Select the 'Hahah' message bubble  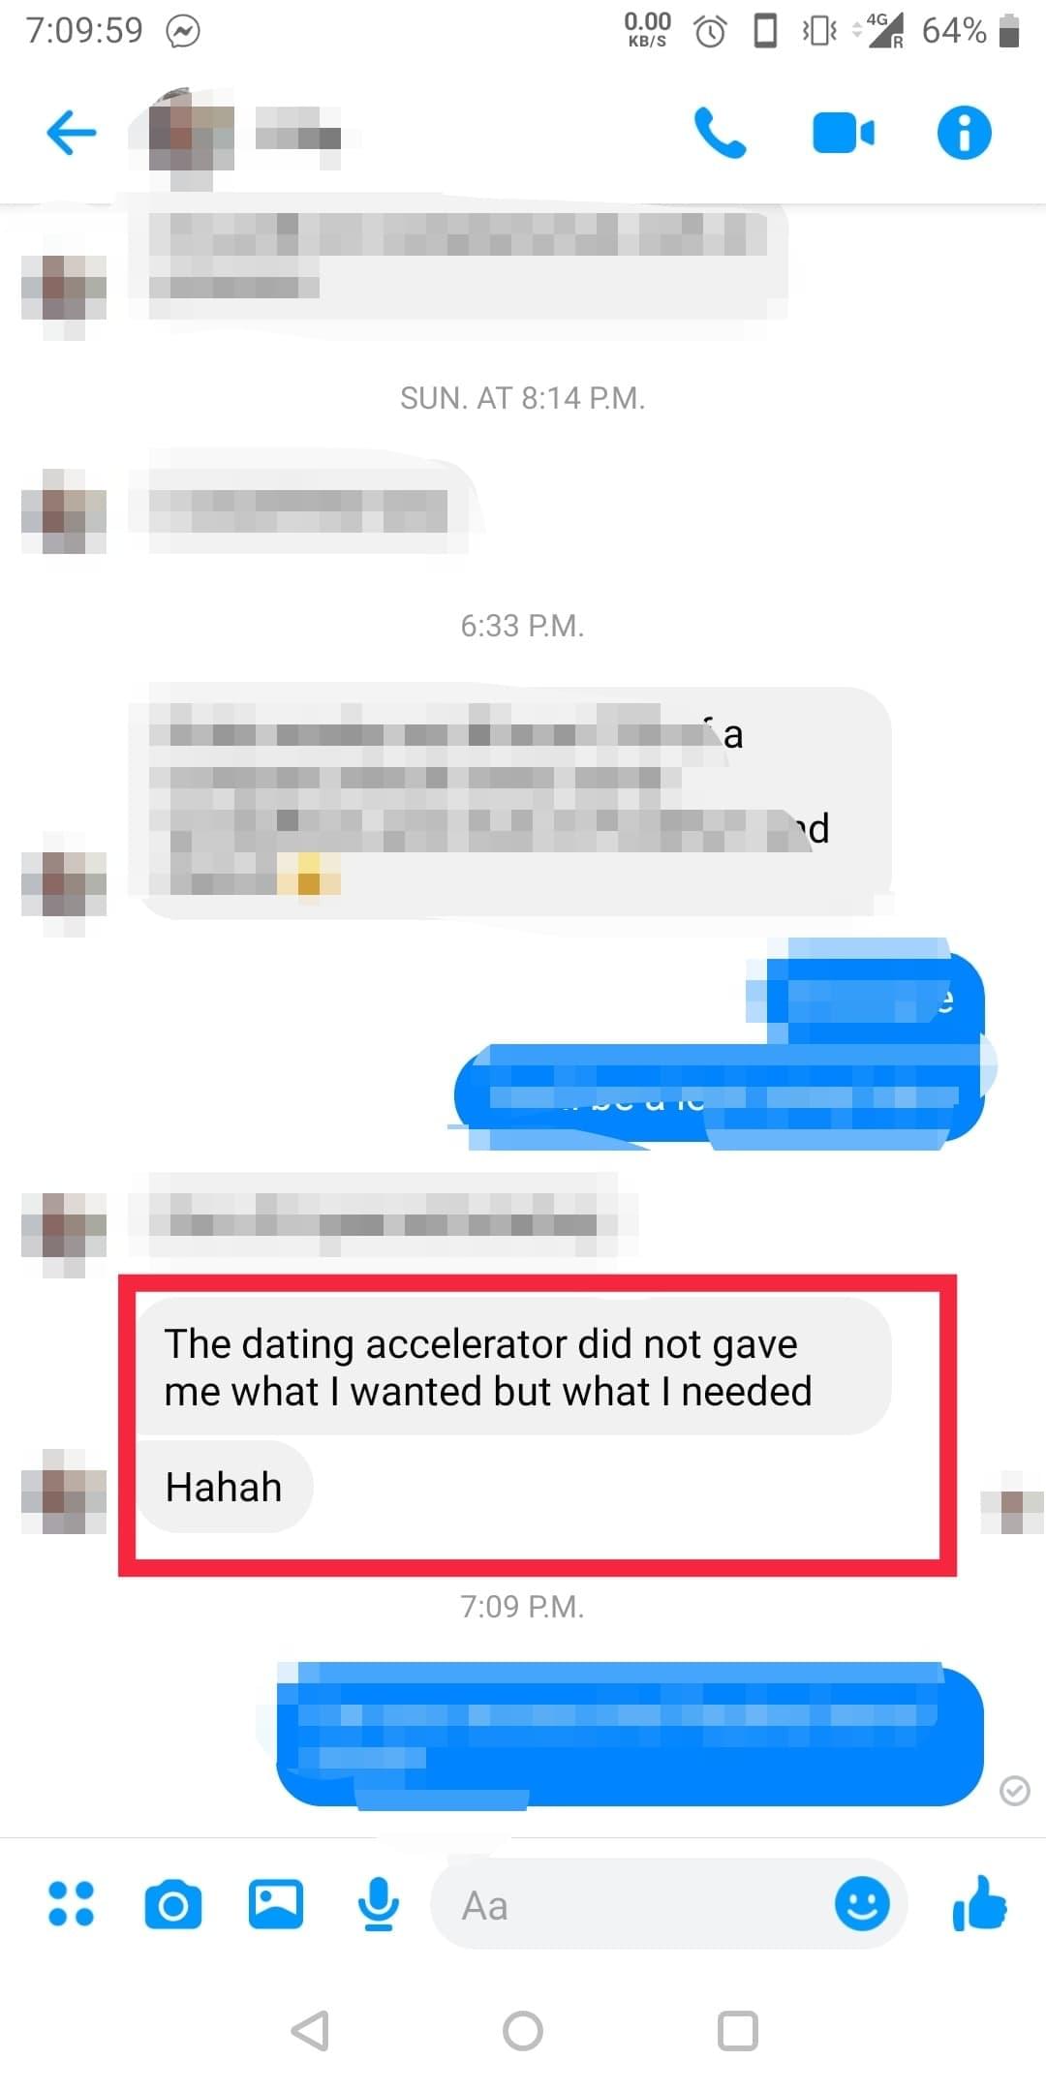coord(225,1487)
